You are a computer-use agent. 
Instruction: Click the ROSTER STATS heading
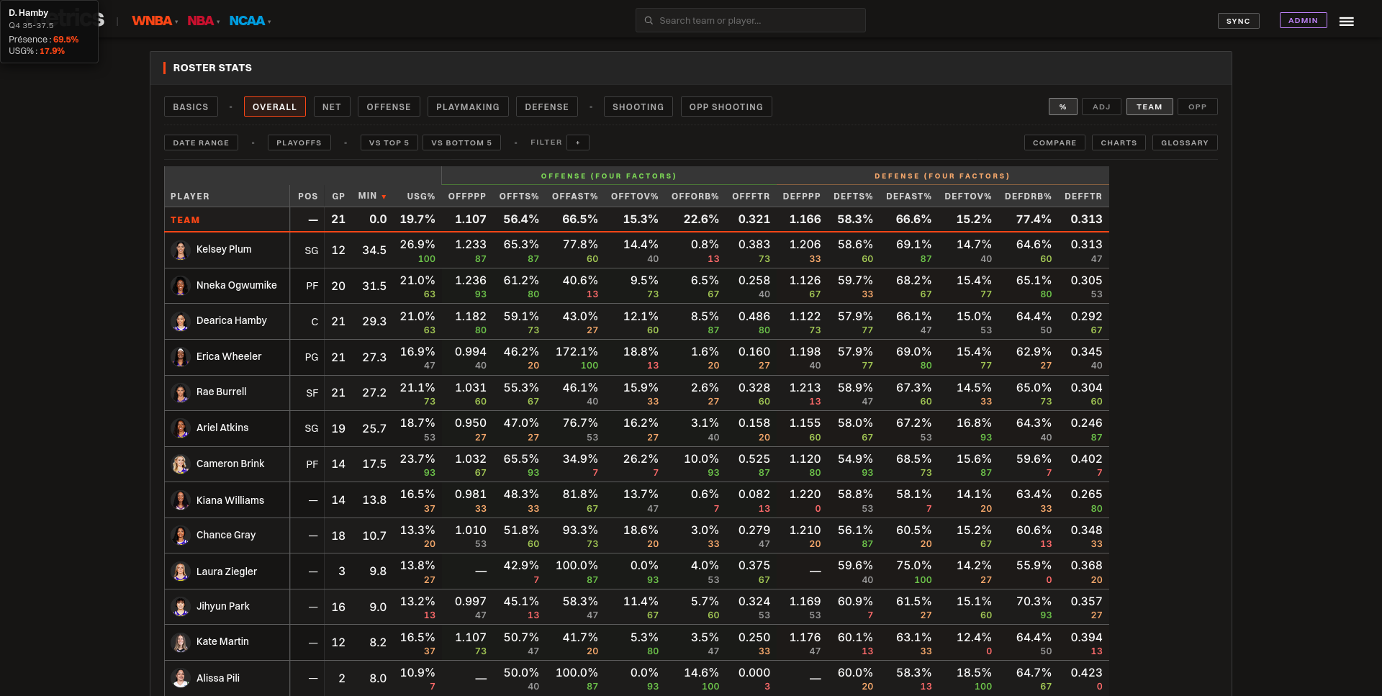[x=212, y=68]
